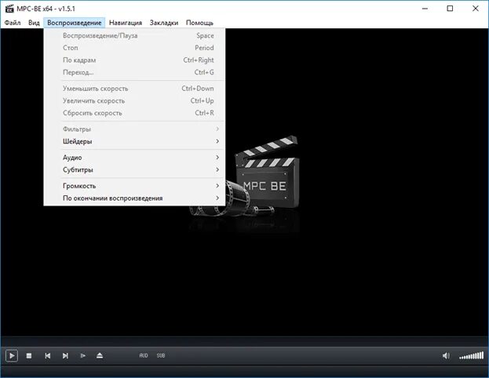Select Воспроизведение/Пауза menu entry

coord(134,35)
